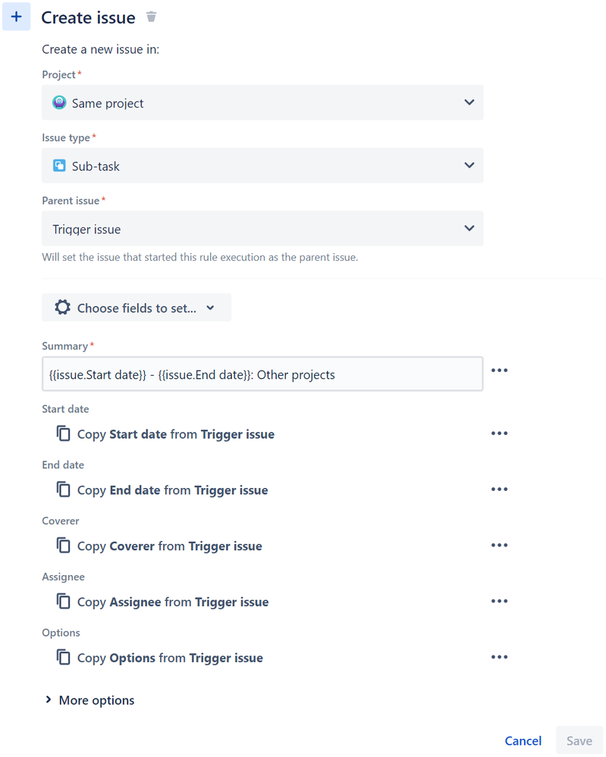Open the three-dot menu for Start date
Viewport: 606px width, 757px height.
point(499,433)
